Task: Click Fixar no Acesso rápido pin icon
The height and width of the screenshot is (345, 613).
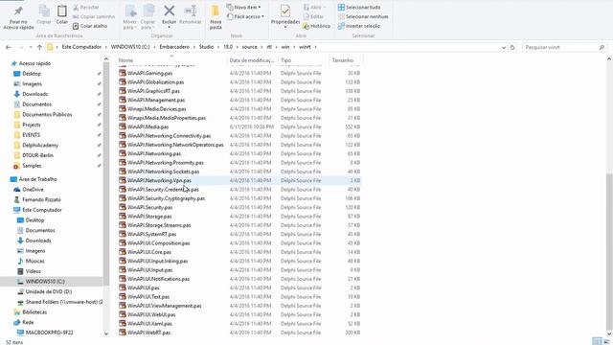Action: point(18,11)
